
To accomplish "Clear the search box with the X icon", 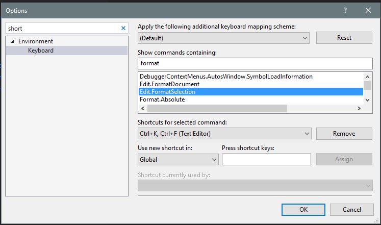I will click(123, 29).
